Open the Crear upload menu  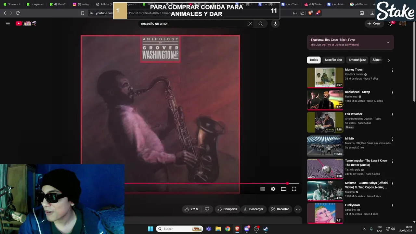point(374,23)
